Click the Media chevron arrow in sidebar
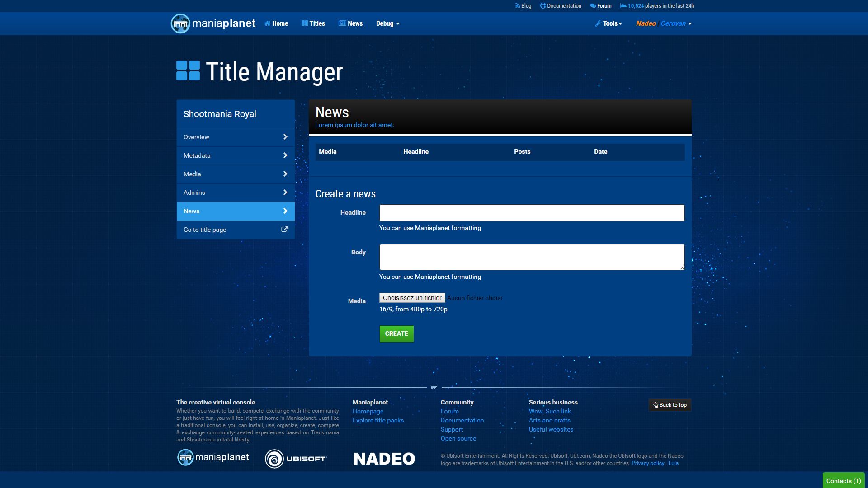The height and width of the screenshot is (488, 868). point(285,174)
